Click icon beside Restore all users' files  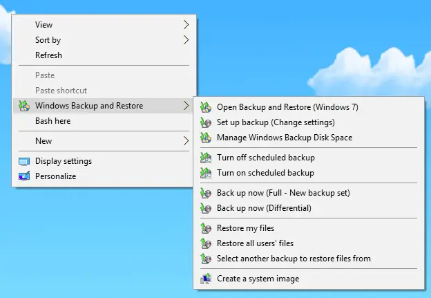click(206, 243)
